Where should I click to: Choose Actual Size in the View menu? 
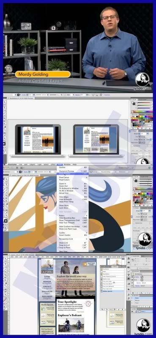pos(73,193)
